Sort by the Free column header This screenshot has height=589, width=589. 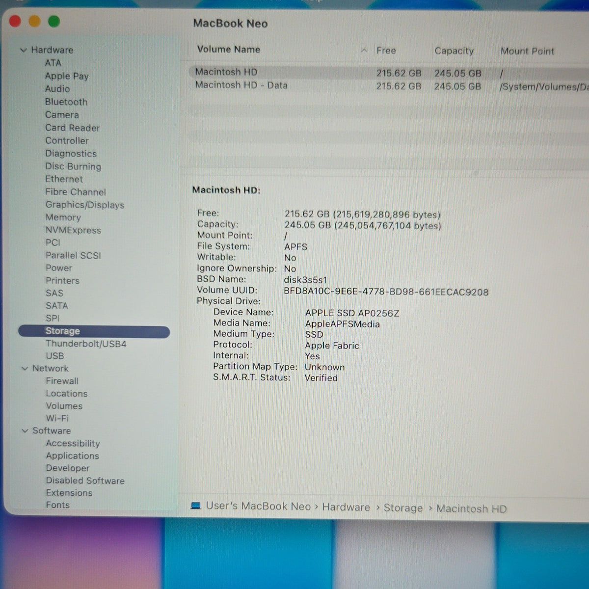[x=386, y=51]
